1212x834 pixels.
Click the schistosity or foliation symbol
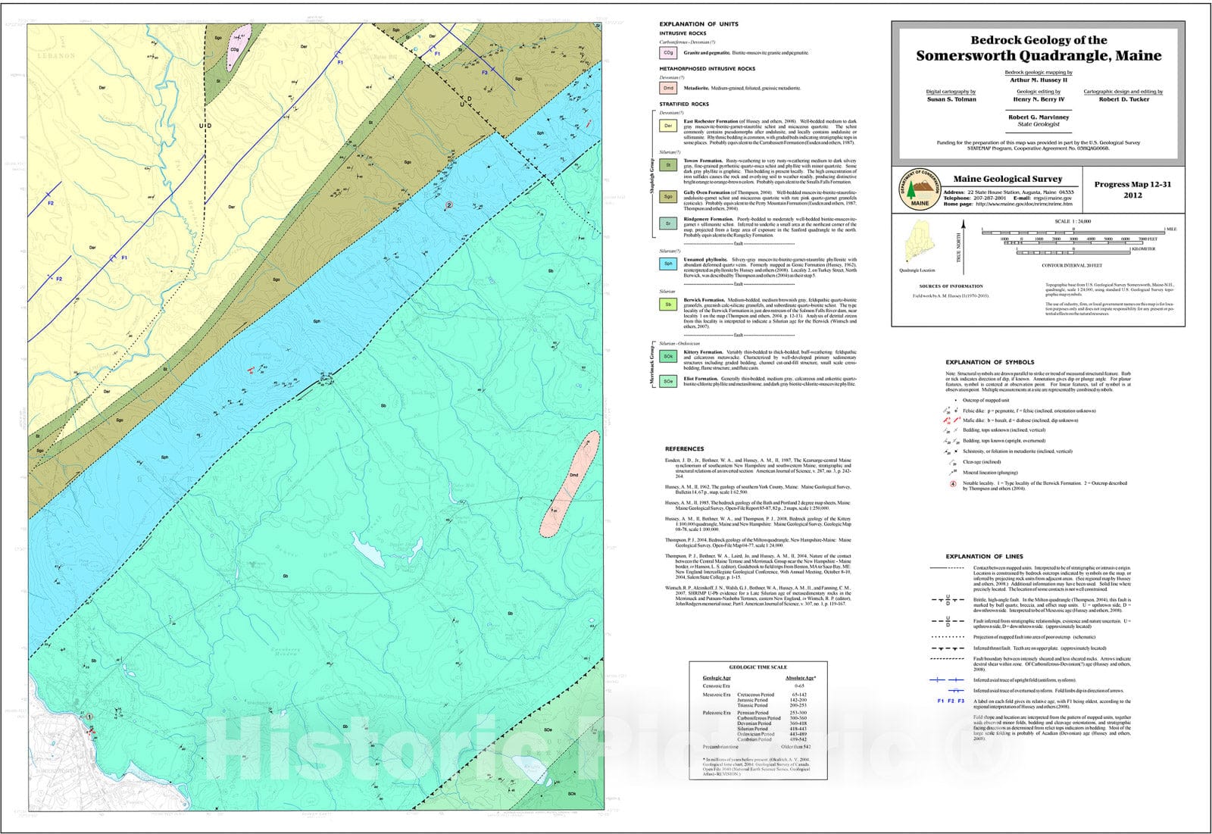pos(951,451)
